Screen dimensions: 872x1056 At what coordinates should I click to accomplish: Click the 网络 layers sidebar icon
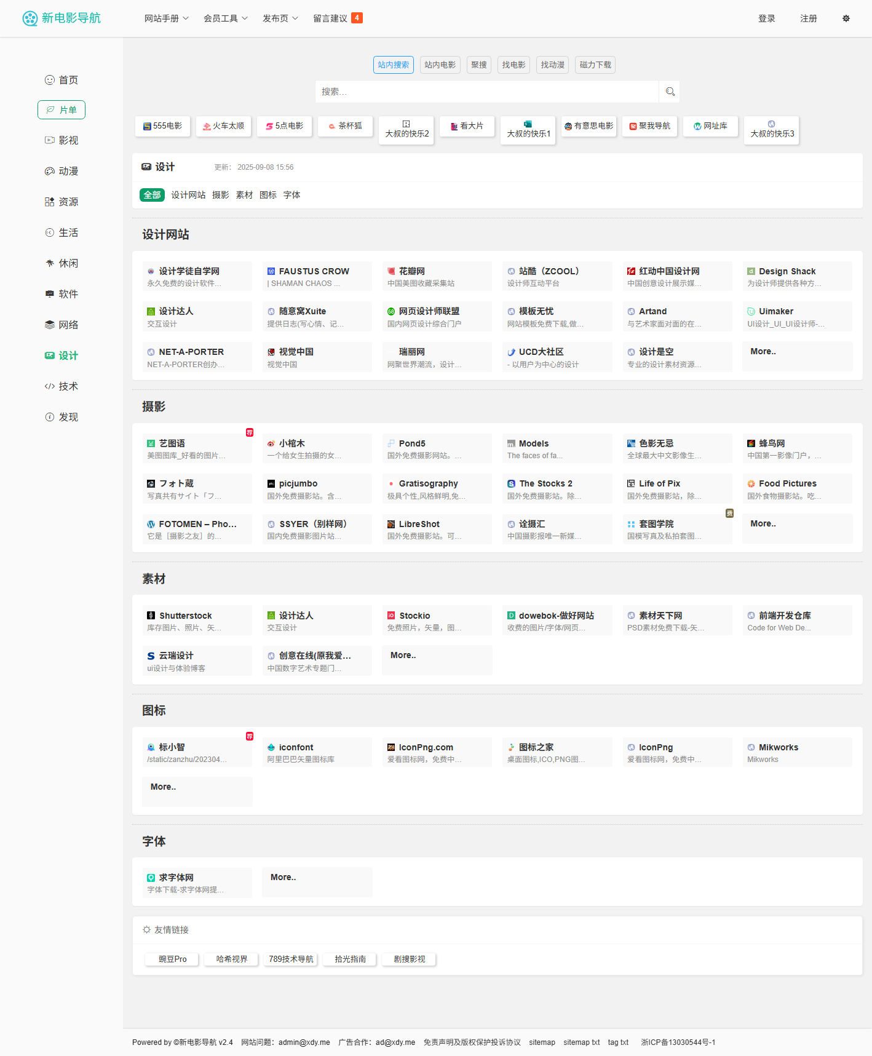[x=50, y=325]
